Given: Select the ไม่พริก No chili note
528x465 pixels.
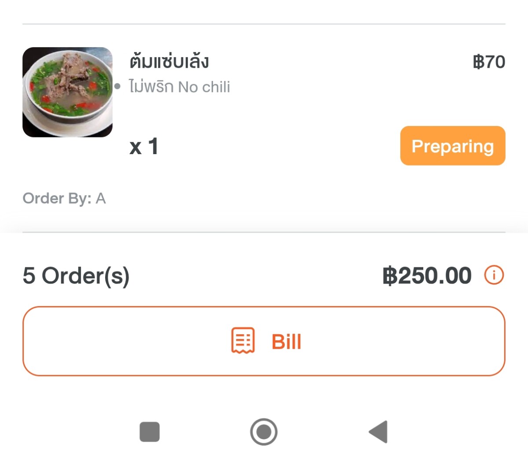Looking at the screenshot, I should (x=180, y=87).
